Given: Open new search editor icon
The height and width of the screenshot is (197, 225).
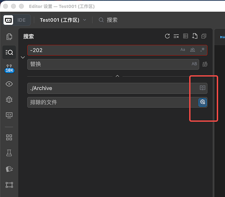Looking at the screenshot, I should [x=195, y=36].
